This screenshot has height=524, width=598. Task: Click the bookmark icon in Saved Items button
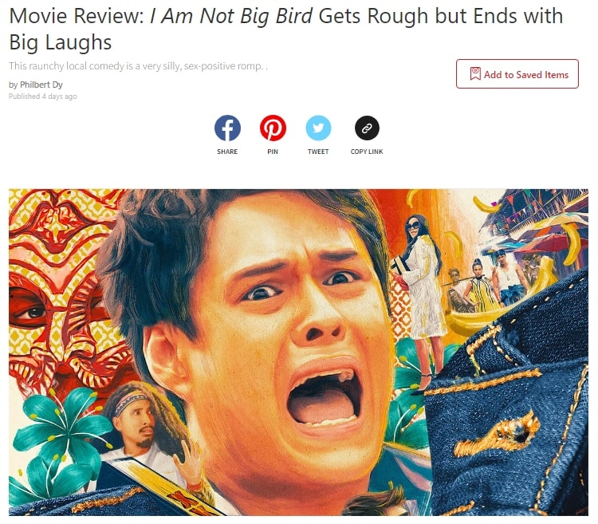pyautogui.click(x=475, y=74)
